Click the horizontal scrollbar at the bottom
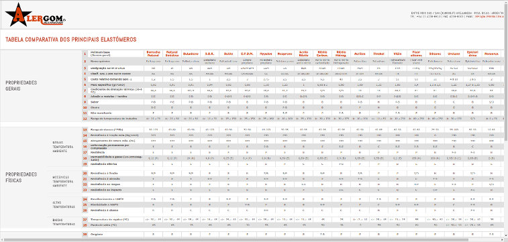 pos(253,240)
